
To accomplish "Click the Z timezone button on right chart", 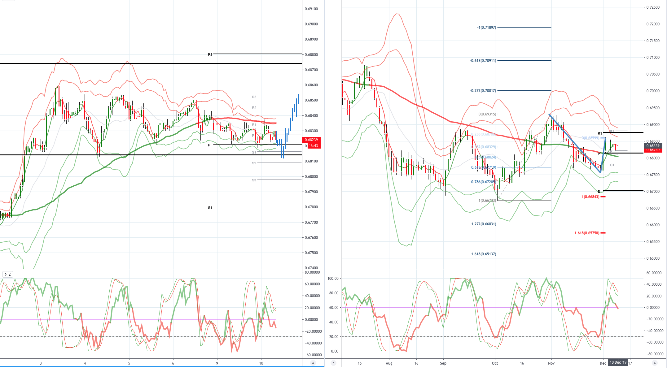I will click(333, 363).
